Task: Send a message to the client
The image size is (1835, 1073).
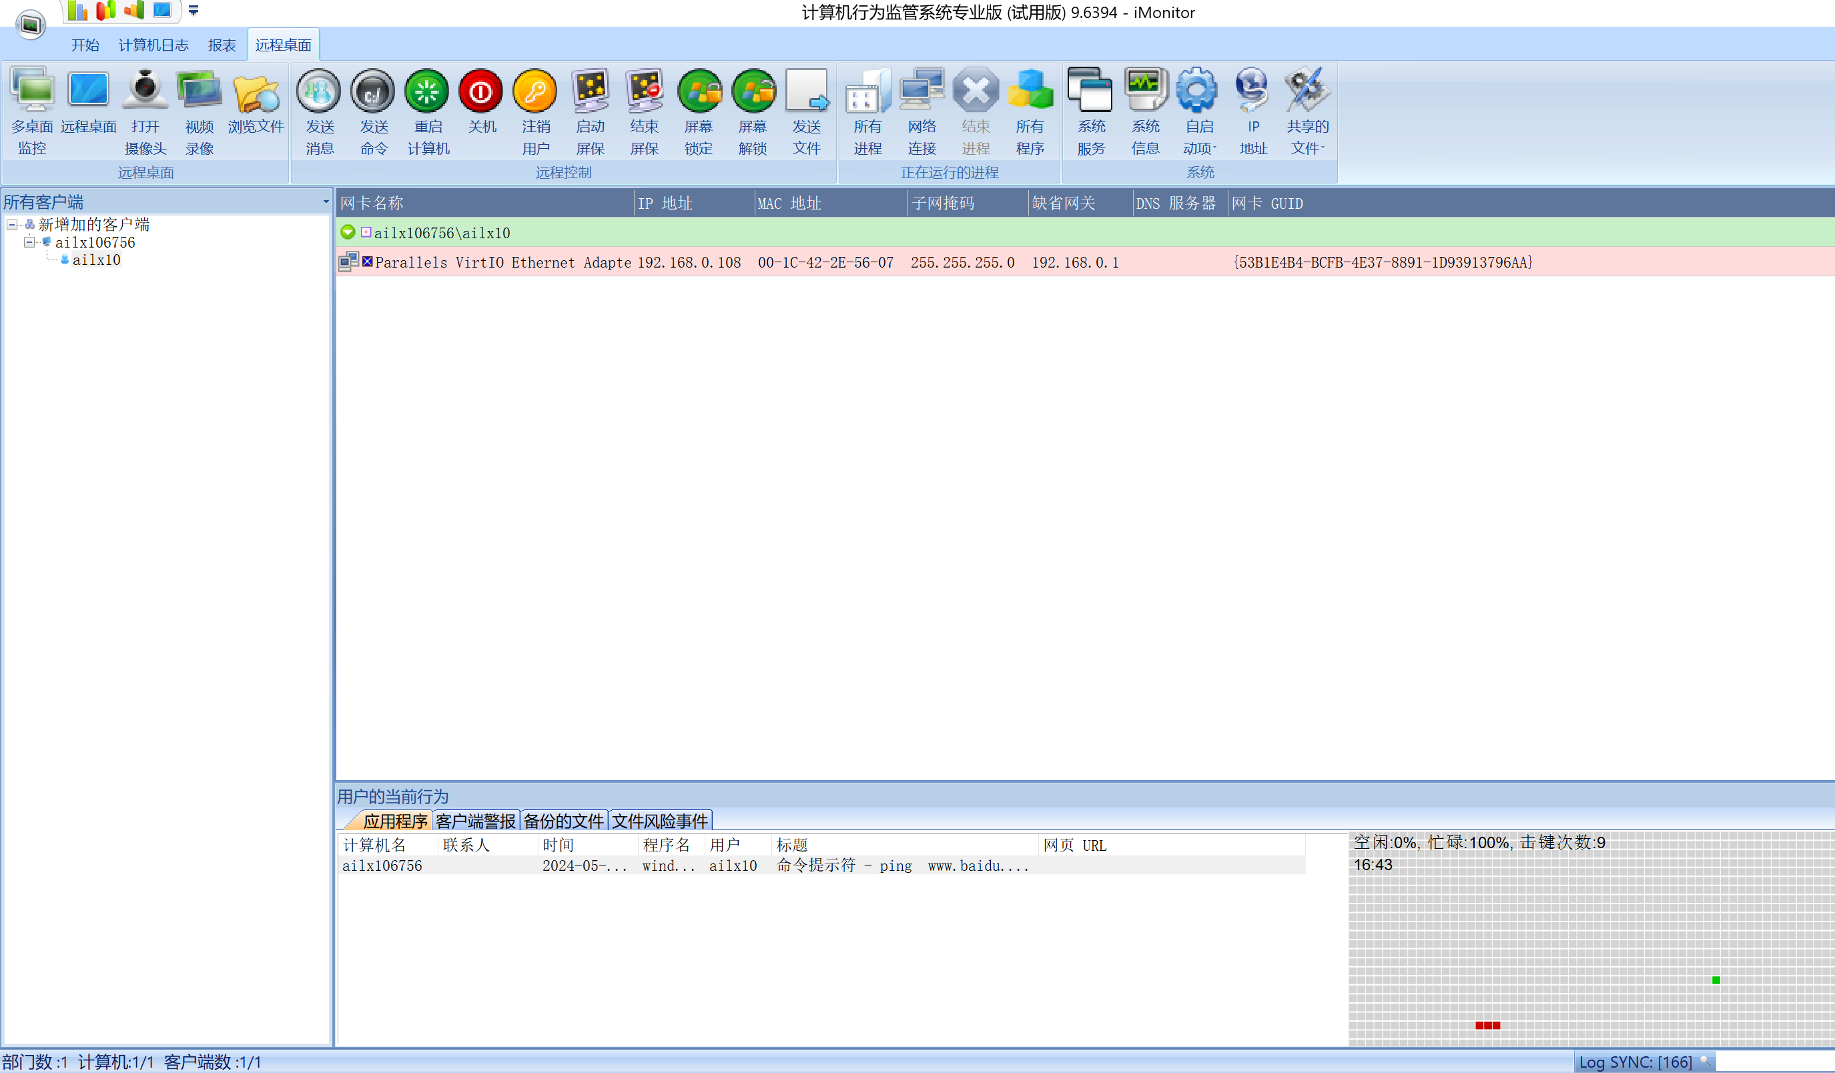Action: (x=320, y=111)
